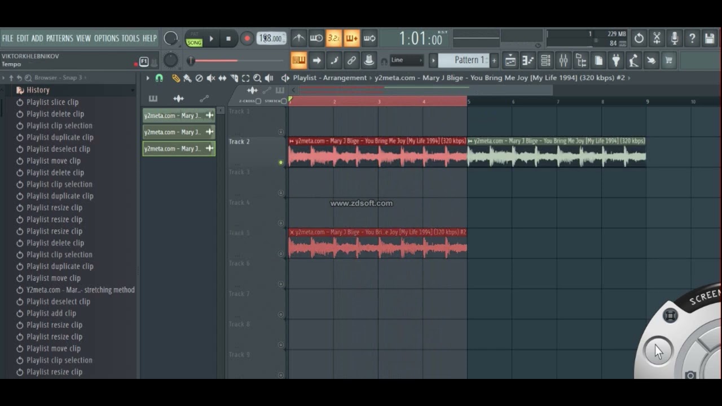Toggle step editing mode
The image size is (722, 406).
334,60
